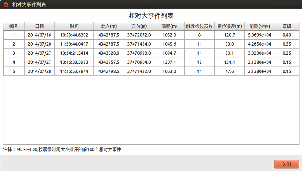302x171 pixels.
Task: Select elevation cell 1052.0
Action: click(x=169, y=35)
